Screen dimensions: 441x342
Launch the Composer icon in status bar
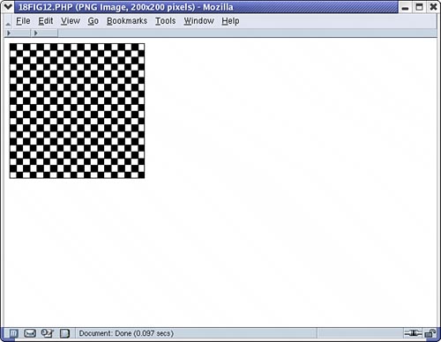point(47,333)
